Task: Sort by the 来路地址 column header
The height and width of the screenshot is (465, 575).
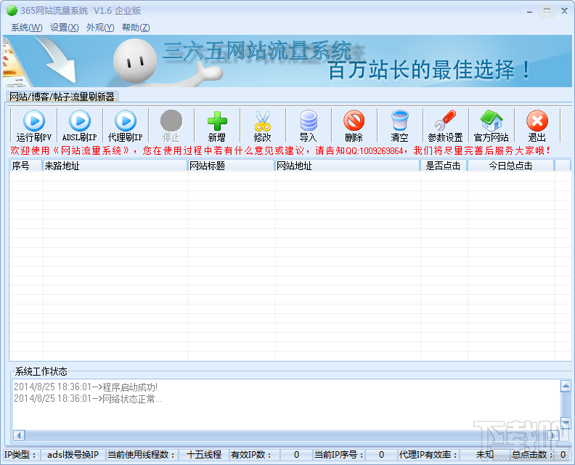Action: [x=115, y=166]
